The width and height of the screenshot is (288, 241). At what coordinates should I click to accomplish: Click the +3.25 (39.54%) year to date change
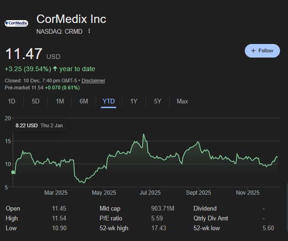tap(50, 69)
